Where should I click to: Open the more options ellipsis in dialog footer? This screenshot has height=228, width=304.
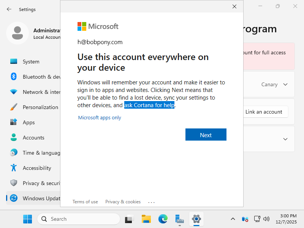[x=151, y=202]
